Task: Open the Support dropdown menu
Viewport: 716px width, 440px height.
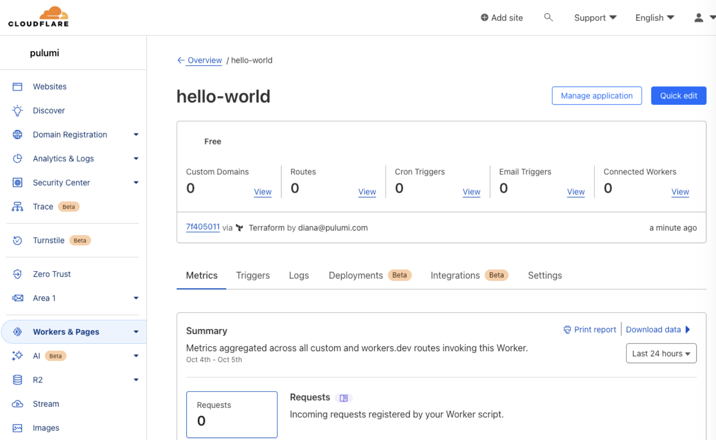Action: (x=595, y=18)
